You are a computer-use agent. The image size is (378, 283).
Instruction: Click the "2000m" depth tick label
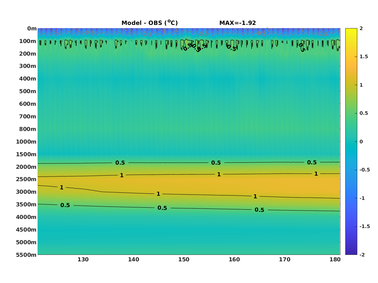pos(26,167)
